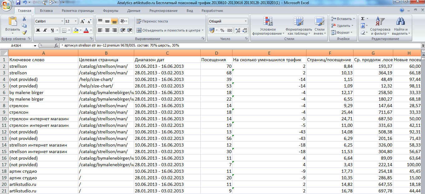Open the Данные tab

(x=134, y=11)
